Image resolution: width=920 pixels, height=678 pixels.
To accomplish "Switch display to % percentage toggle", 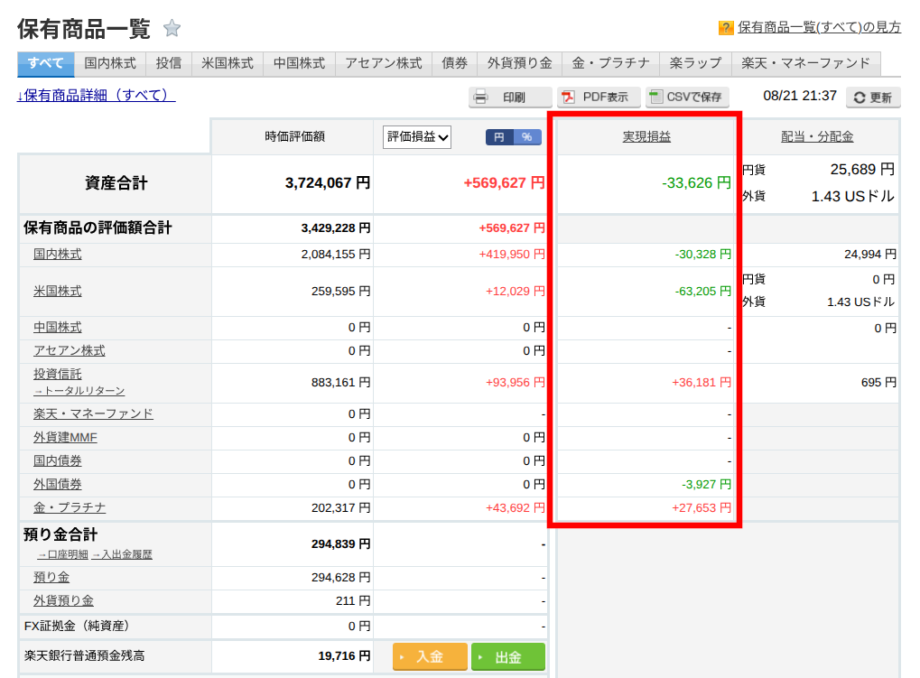I will [x=527, y=137].
